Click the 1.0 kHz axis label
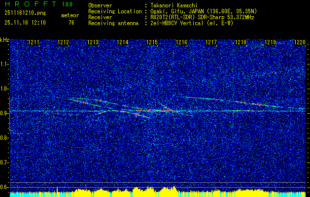The image size is (310, 197). coord(4,89)
